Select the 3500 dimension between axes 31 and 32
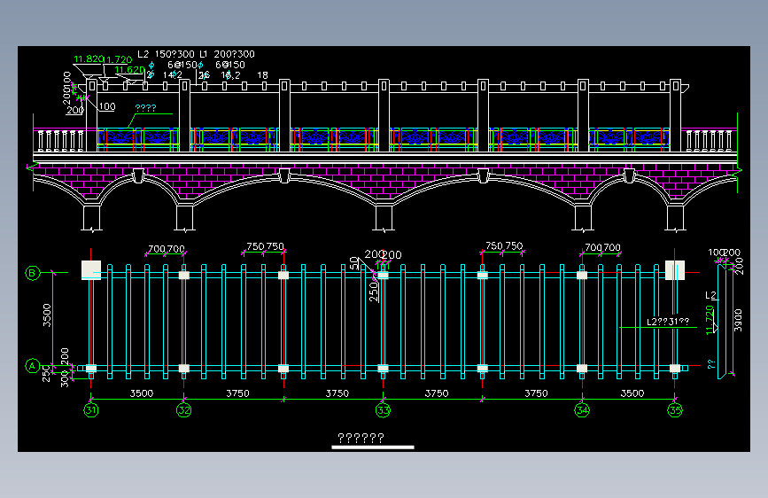This screenshot has width=768, height=498. tap(142, 393)
